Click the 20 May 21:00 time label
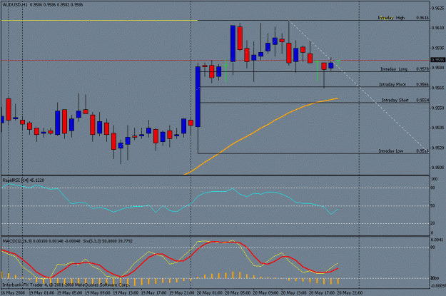This screenshot has height=296, width=446. [350, 292]
